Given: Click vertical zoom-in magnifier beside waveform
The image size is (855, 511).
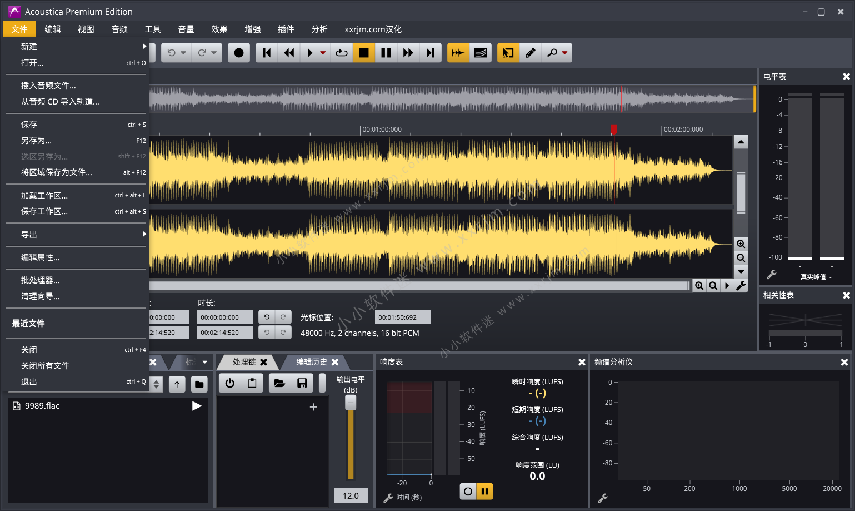Looking at the screenshot, I should coord(741,244).
